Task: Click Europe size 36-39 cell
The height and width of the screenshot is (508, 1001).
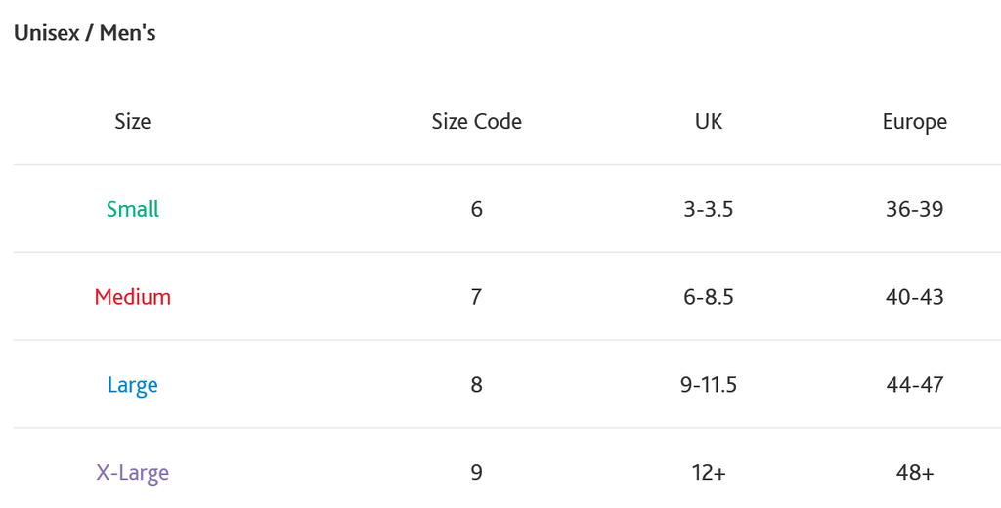Action: [915, 209]
